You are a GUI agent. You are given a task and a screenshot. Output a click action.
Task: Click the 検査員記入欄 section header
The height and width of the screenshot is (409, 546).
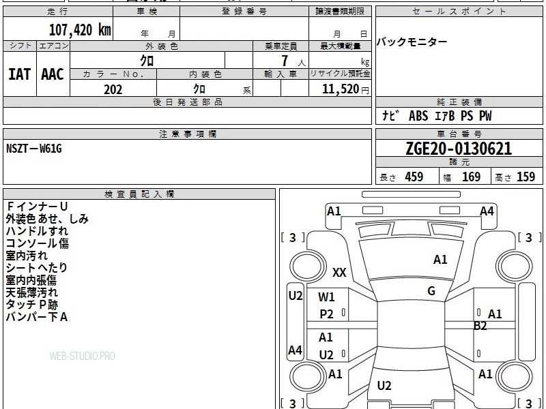(x=139, y=194)
